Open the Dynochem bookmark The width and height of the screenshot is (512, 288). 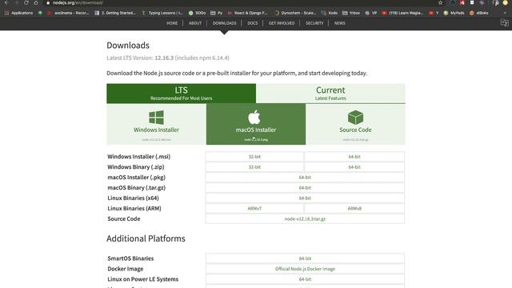click(295, 13)
